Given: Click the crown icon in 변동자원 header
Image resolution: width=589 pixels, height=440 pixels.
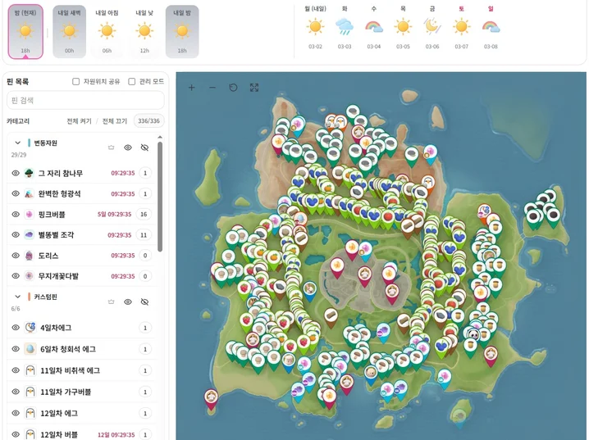Looking at the screenshot, I should [112, 147].
